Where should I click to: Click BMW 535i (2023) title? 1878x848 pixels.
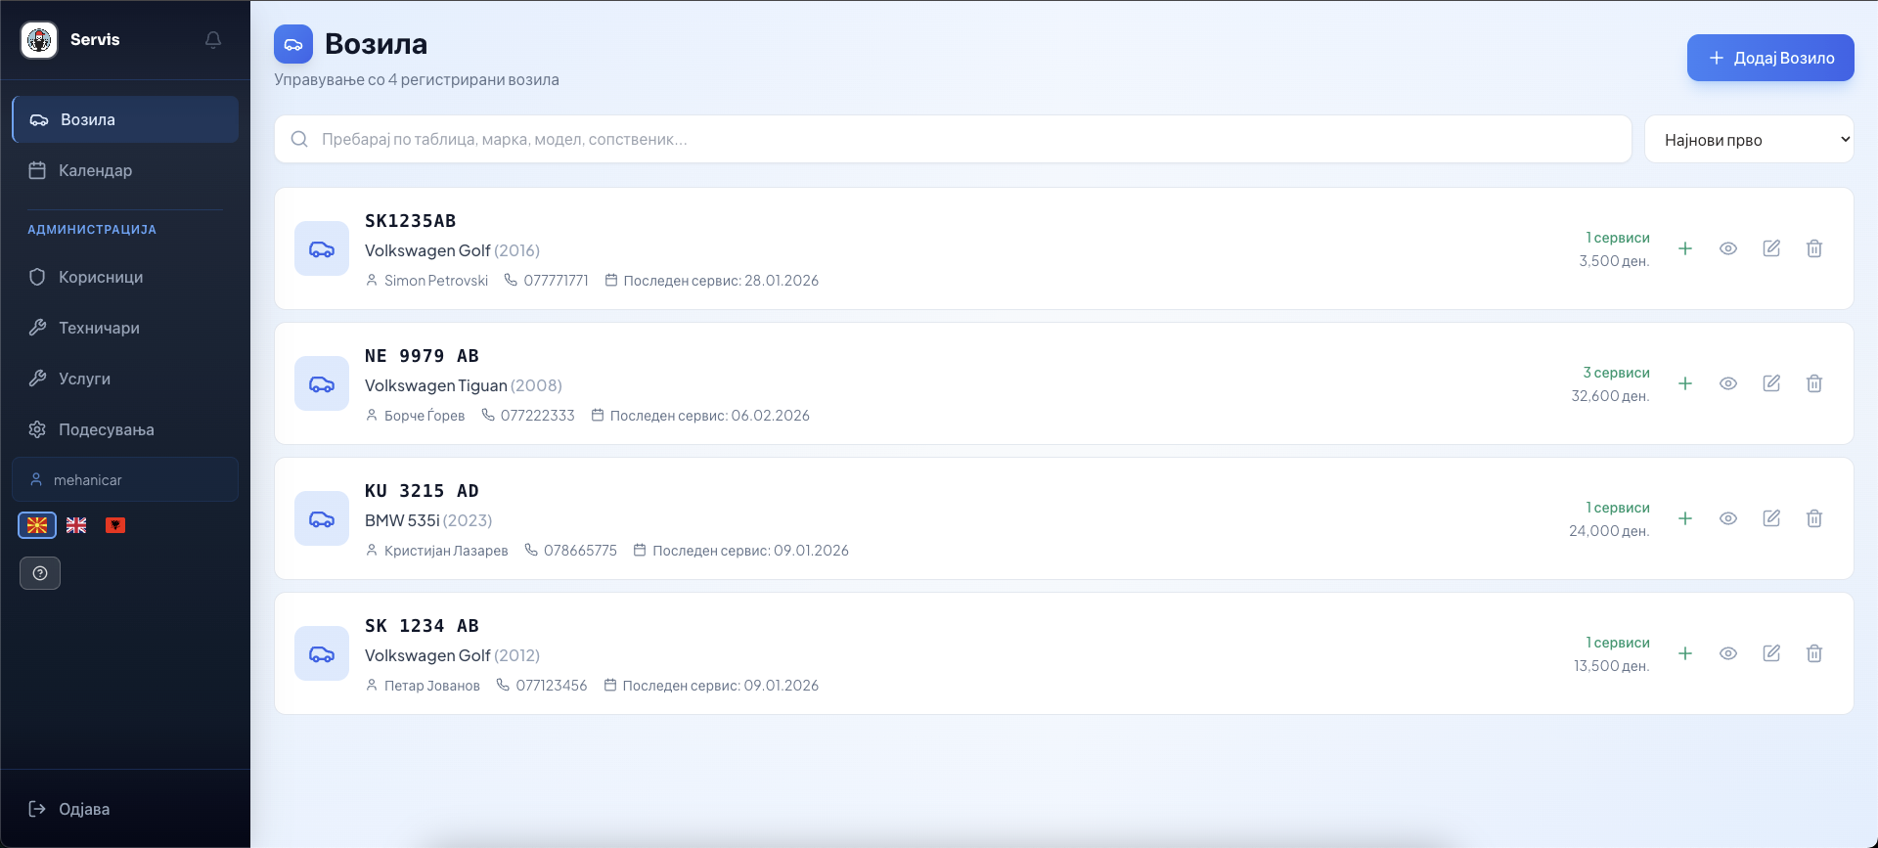(x=428, y=520)
